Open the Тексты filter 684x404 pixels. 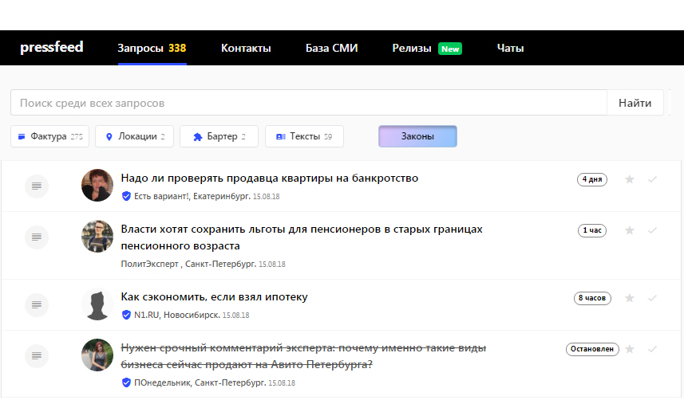[x=304, y=136]
